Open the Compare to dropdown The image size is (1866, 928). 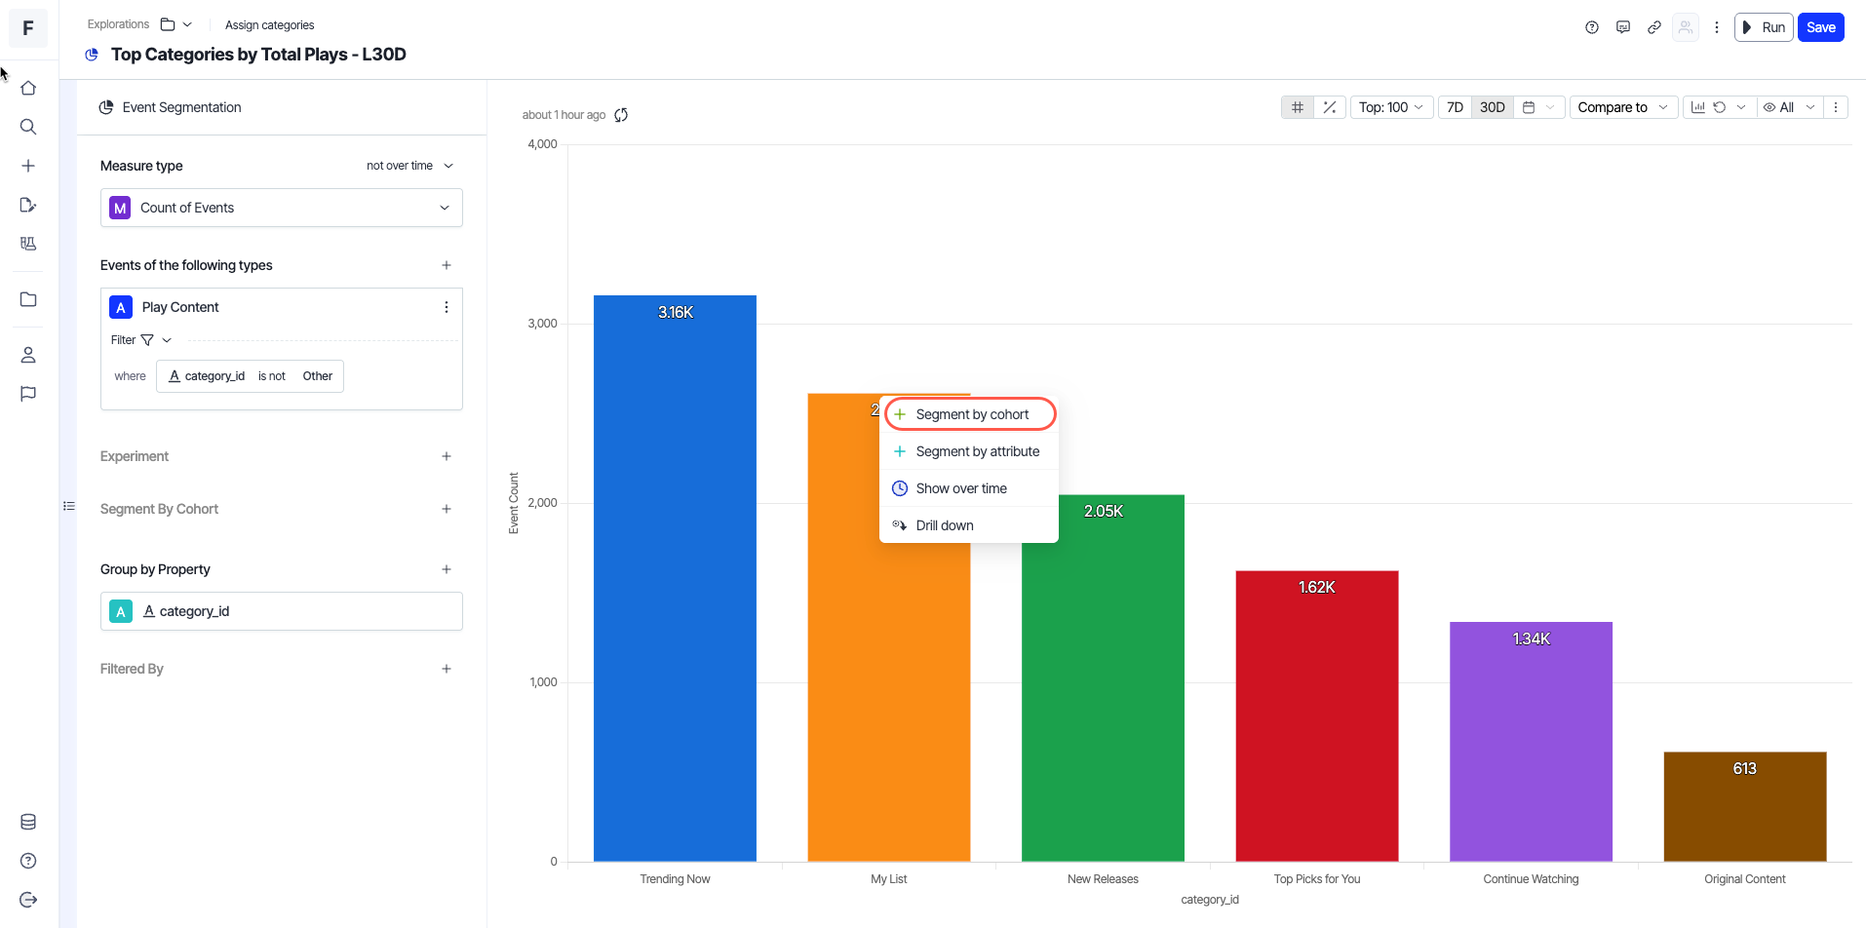pos(1622,107)
